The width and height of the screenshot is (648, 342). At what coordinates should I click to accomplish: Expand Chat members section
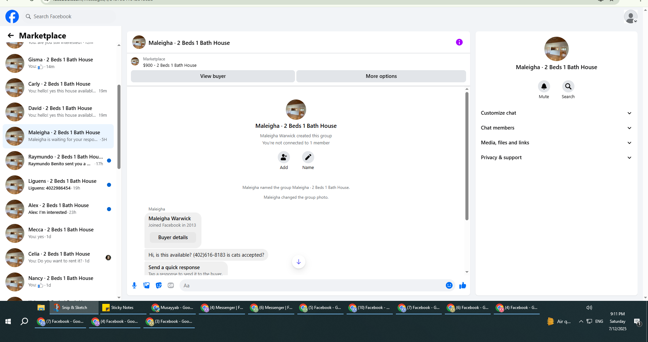pyautogui.click(x=556, y=128)
